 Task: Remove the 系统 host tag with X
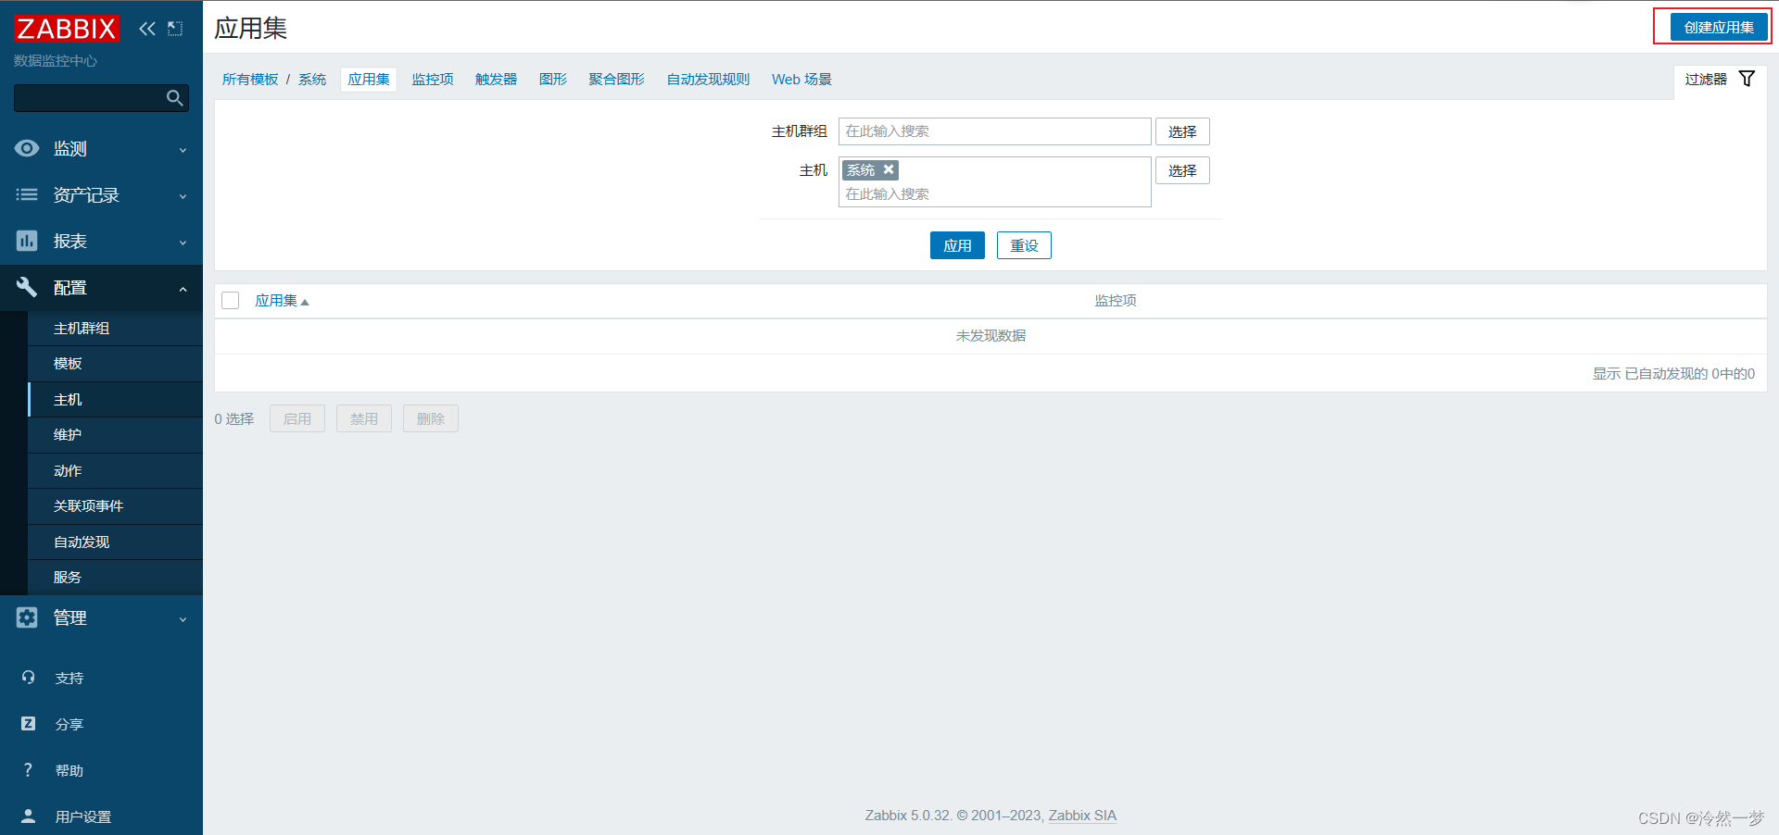point(889,169)
